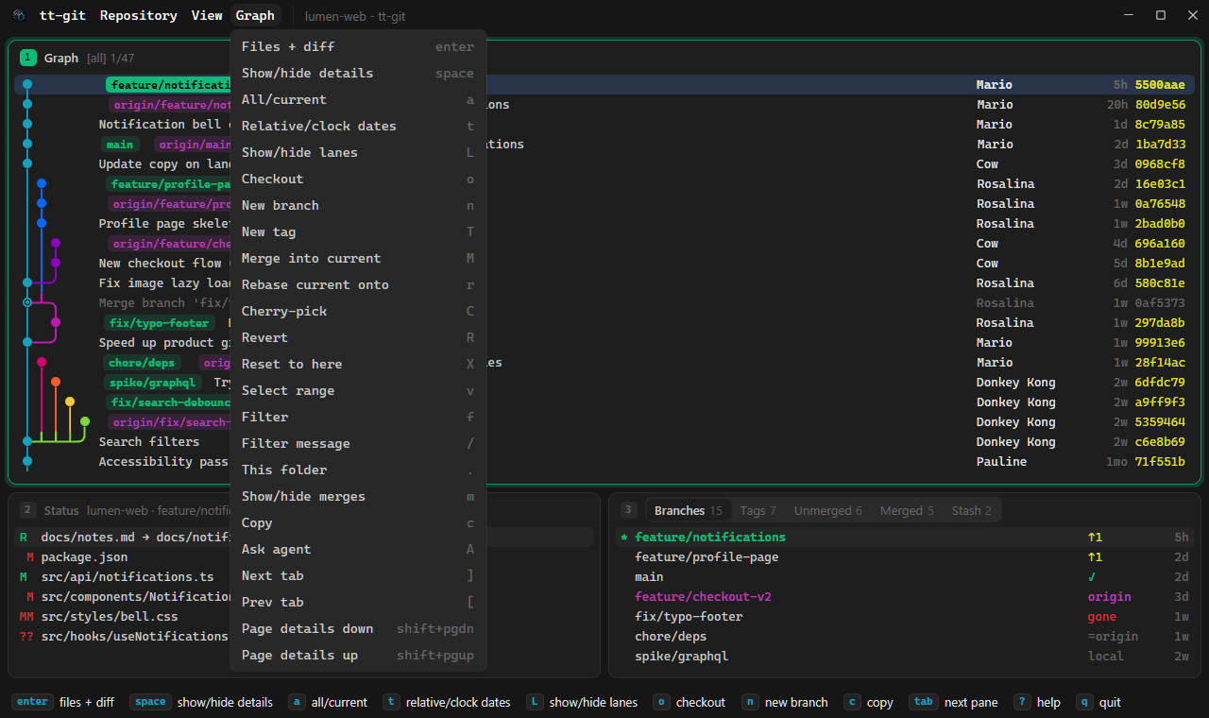Choose Prev tab menu entry

coord(358,602)
